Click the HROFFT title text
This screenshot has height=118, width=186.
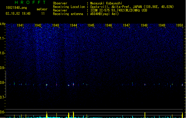[30, 2]
